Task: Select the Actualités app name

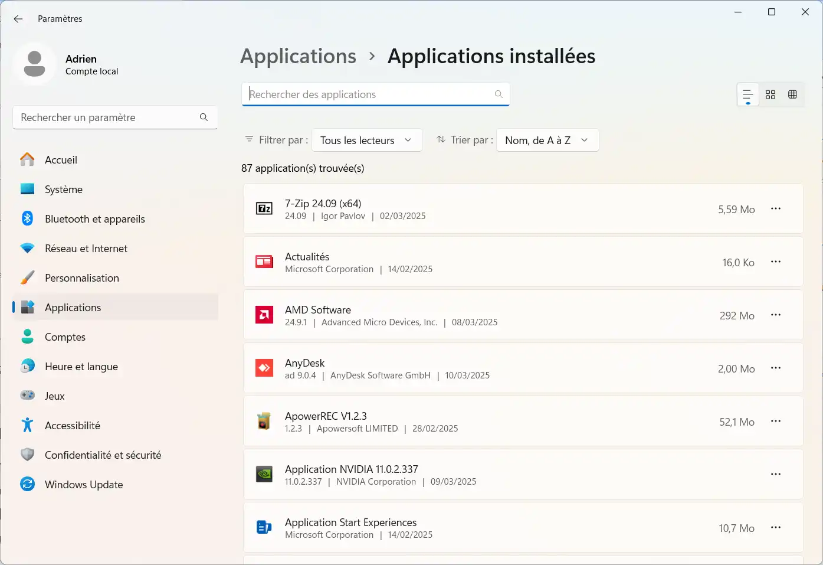Action: pyautogui.click(x=307, y=257)
